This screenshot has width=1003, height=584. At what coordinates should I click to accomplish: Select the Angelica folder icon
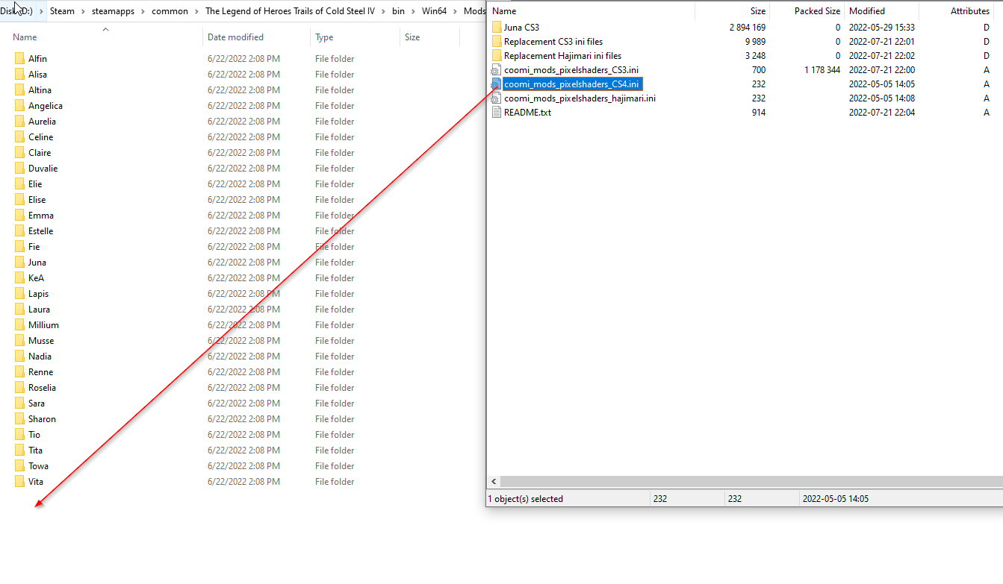click(x=19, y=105)
